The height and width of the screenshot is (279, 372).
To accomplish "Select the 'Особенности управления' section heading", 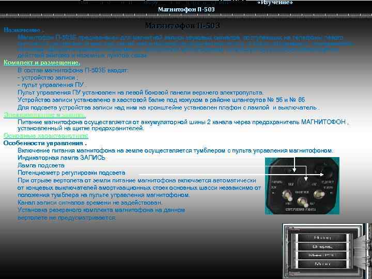I will tap(45, 143).
